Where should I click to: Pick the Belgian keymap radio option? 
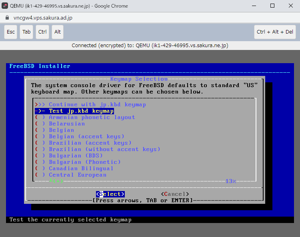click(x=61, y=130)
